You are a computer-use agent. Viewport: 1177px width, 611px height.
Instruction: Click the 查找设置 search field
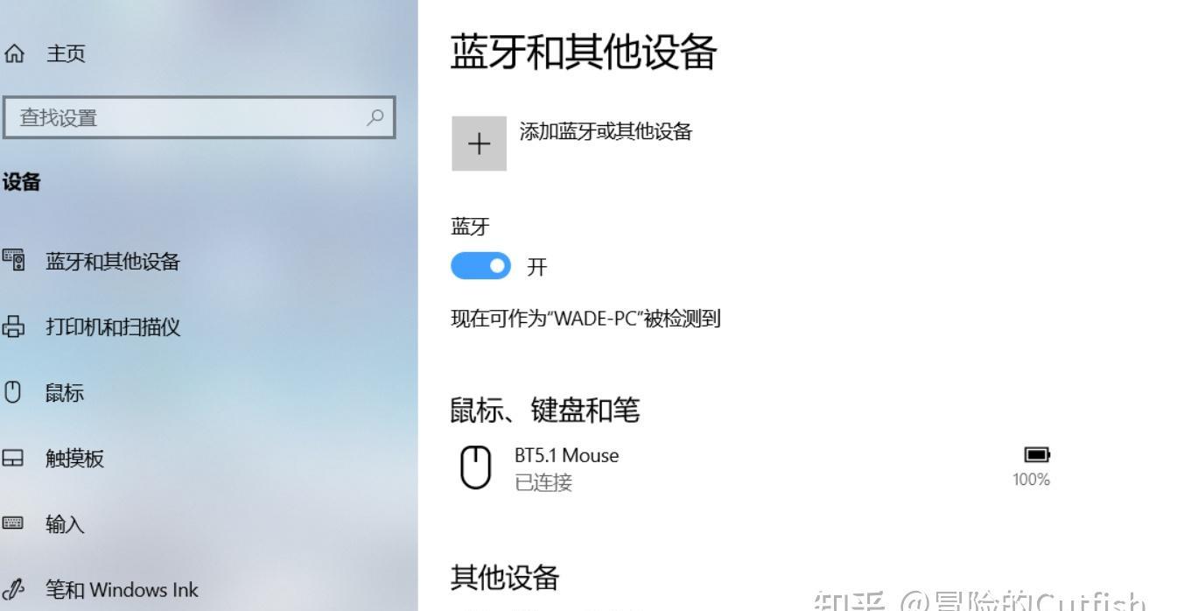tap(200, 117)
